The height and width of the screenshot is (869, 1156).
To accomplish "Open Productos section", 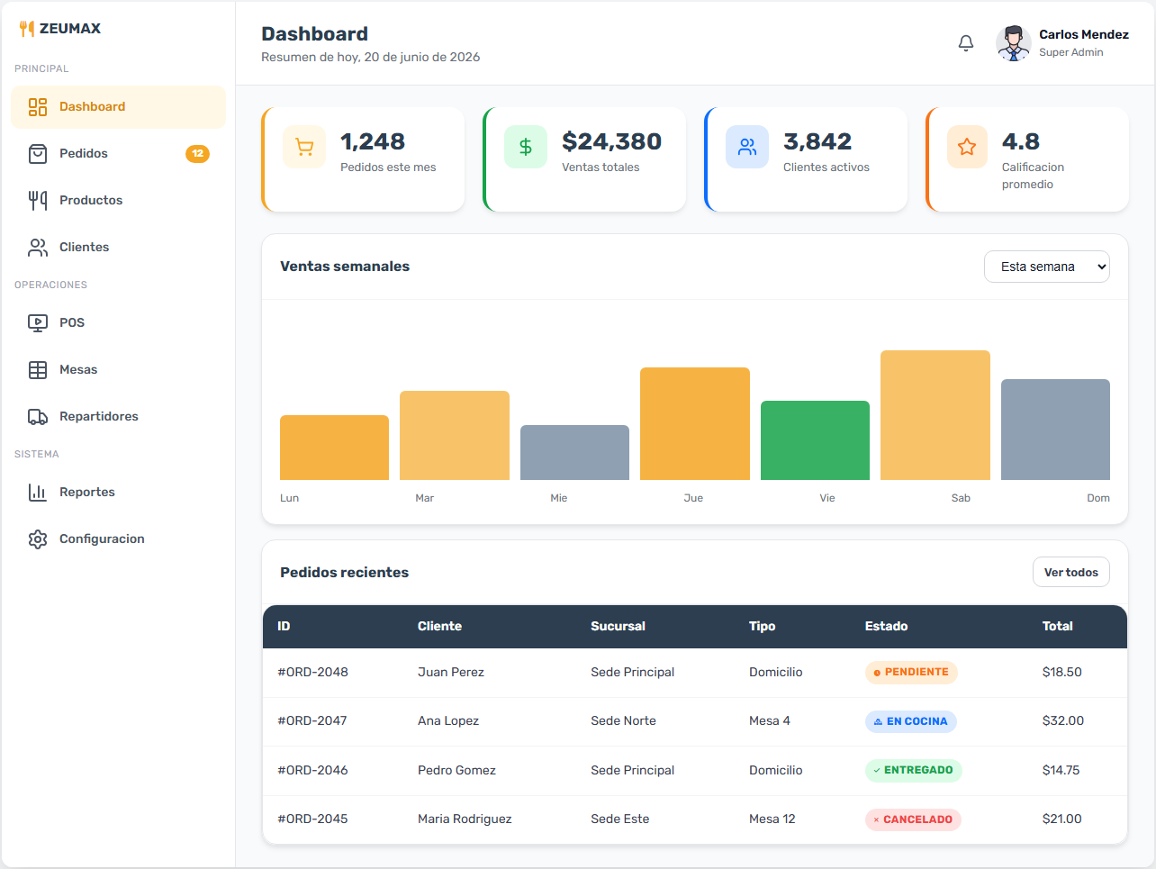I will (x=118, y=201).
